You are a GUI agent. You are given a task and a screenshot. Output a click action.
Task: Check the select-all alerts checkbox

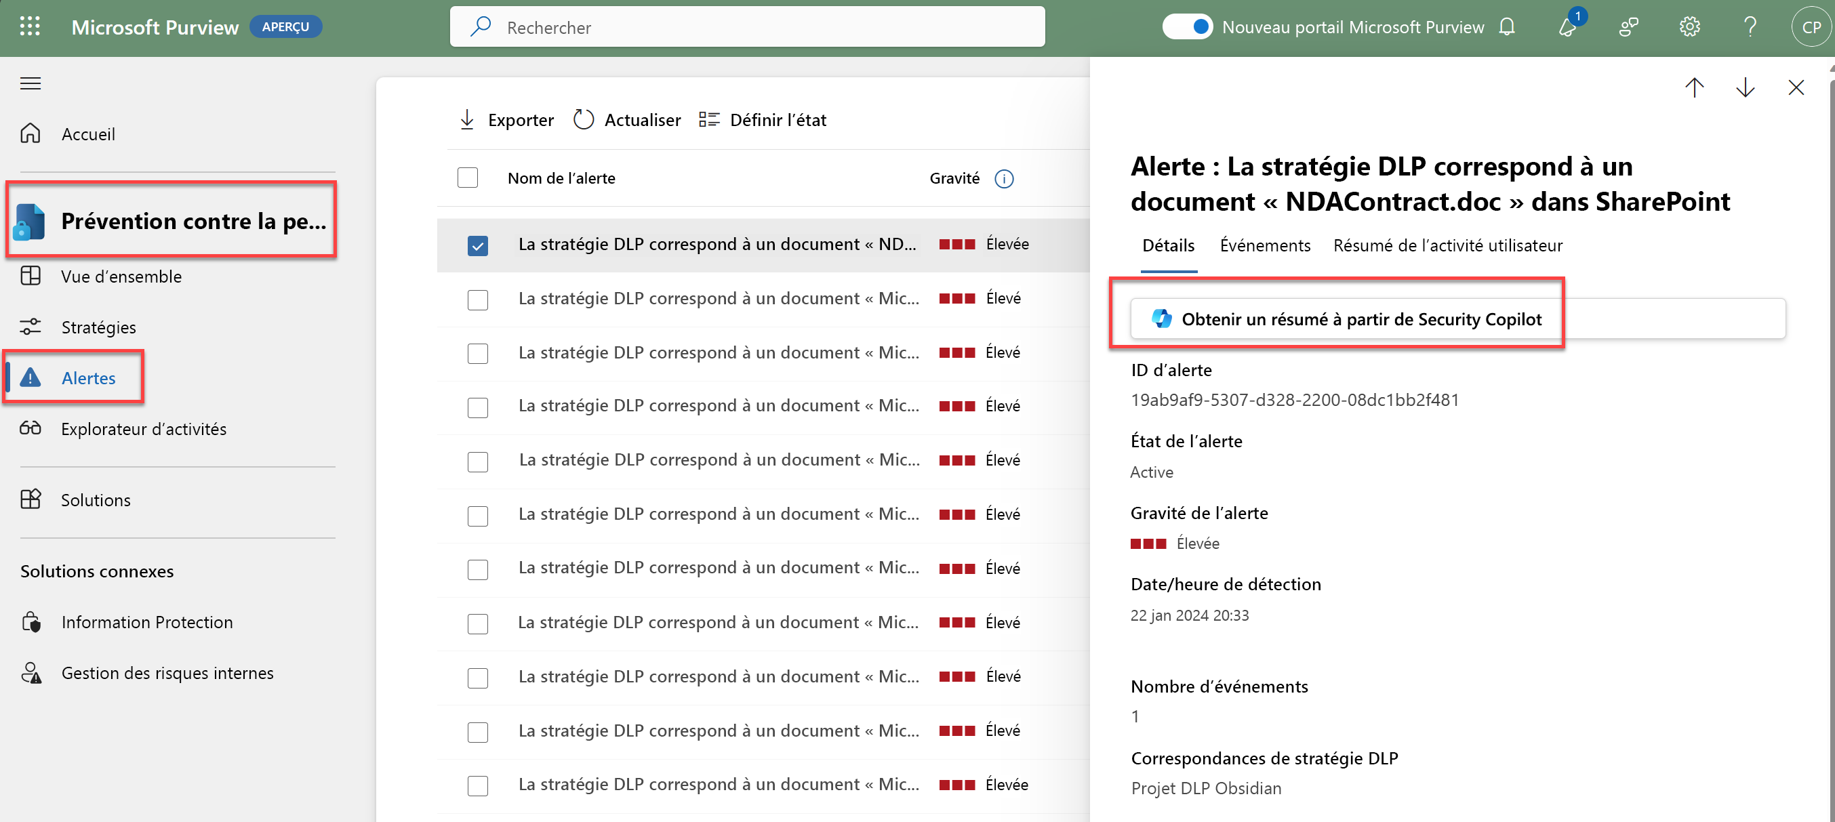pos(467,178)
